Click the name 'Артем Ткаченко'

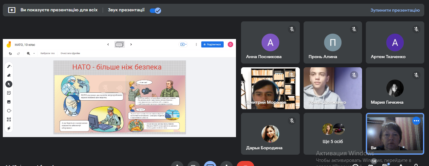pos(388,57)
